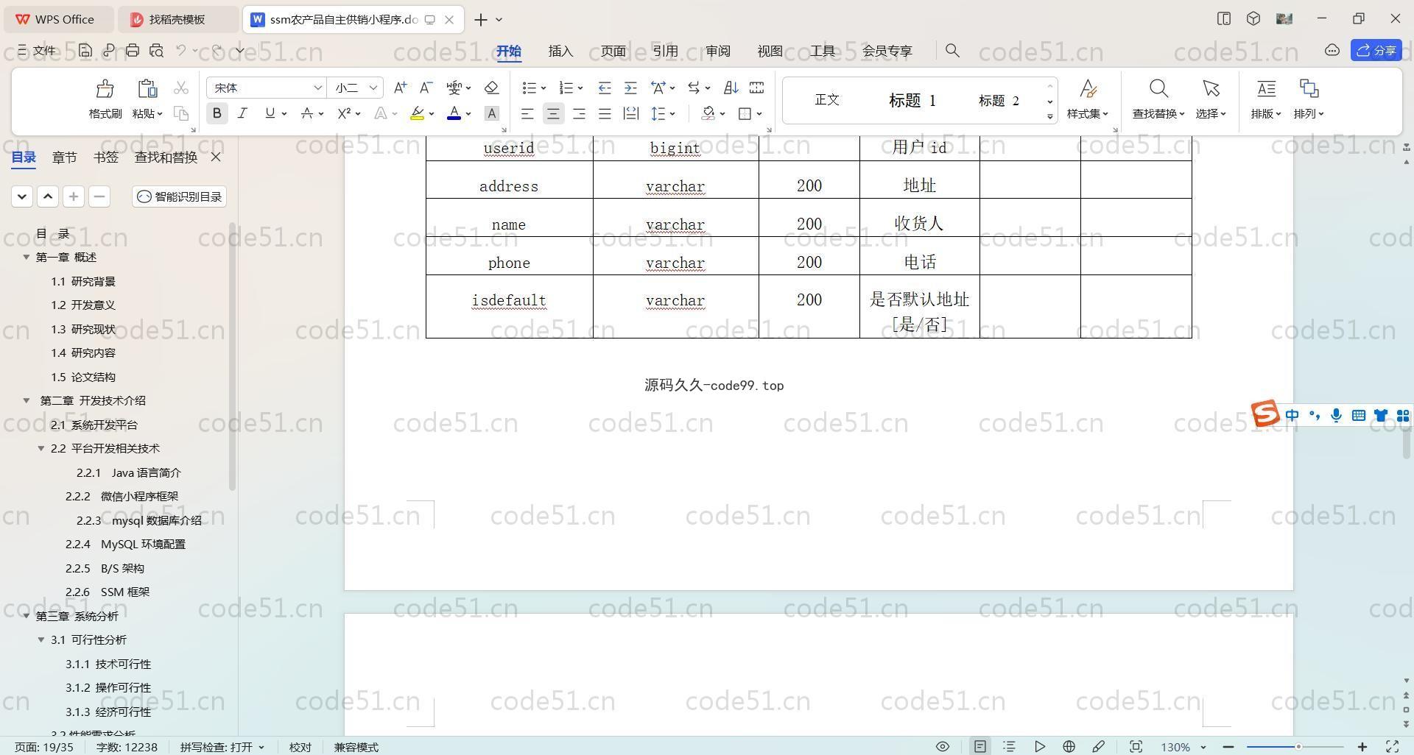Expand the styles gallery list
1414x755 pixels.
1049,116
